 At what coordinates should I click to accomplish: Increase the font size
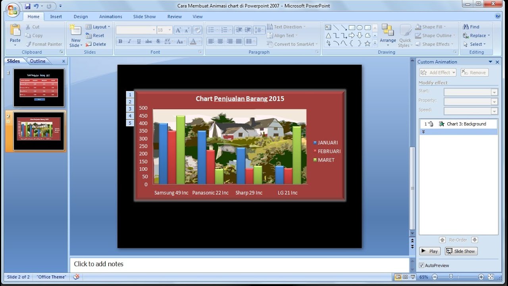point(178,30)
